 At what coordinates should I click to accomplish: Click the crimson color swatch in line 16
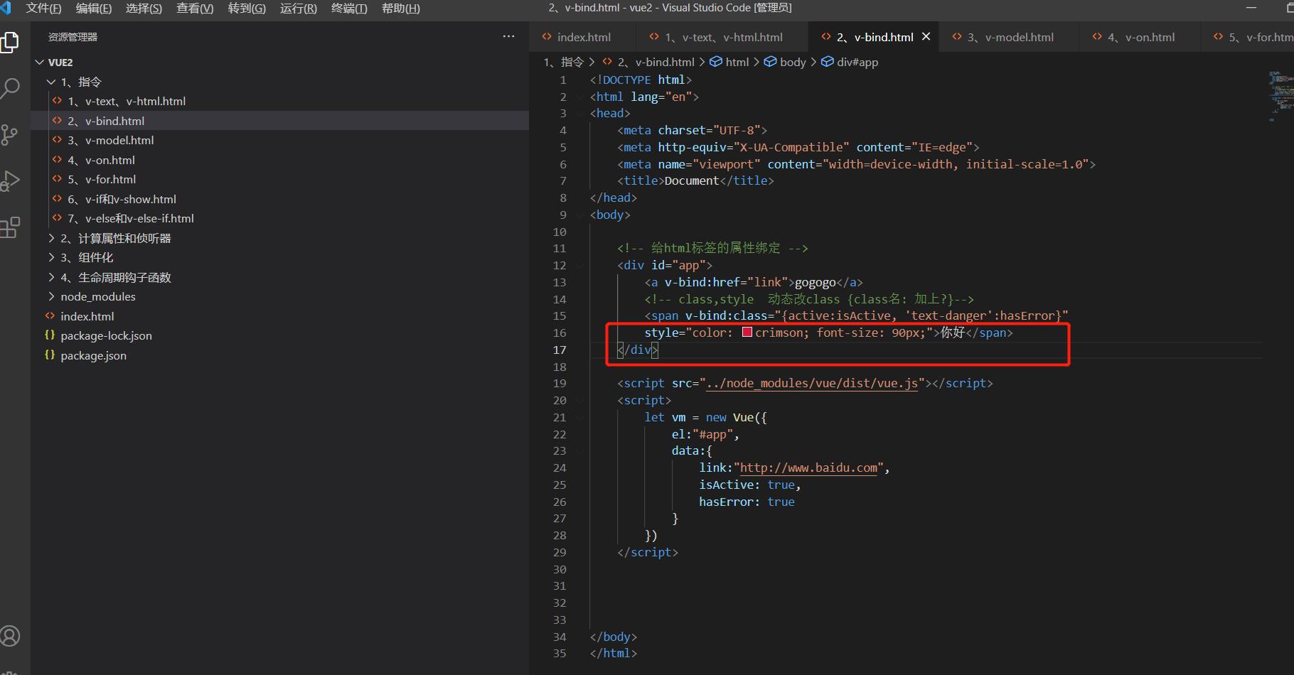point(747,332)
